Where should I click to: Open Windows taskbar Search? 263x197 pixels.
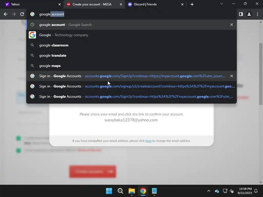coord(120,191)
